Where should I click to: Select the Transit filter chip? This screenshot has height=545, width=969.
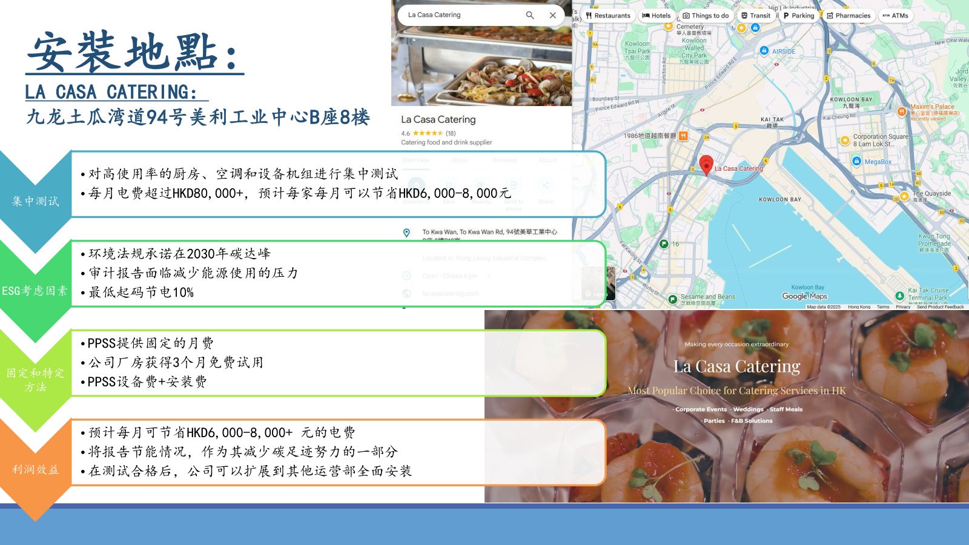click(756, 16)
